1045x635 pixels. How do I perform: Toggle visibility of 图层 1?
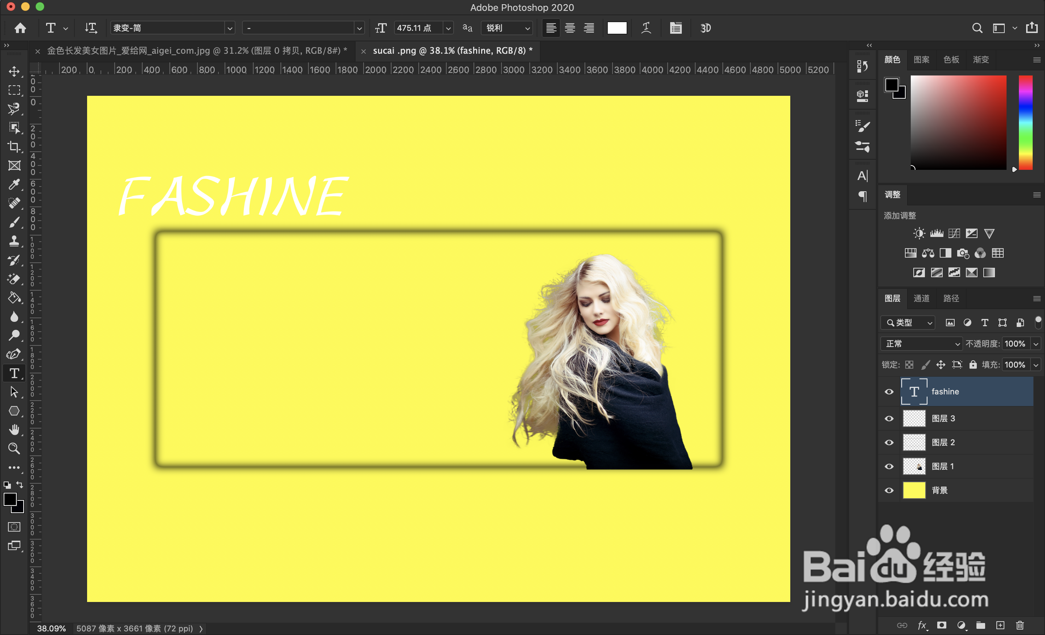(889, 467)
